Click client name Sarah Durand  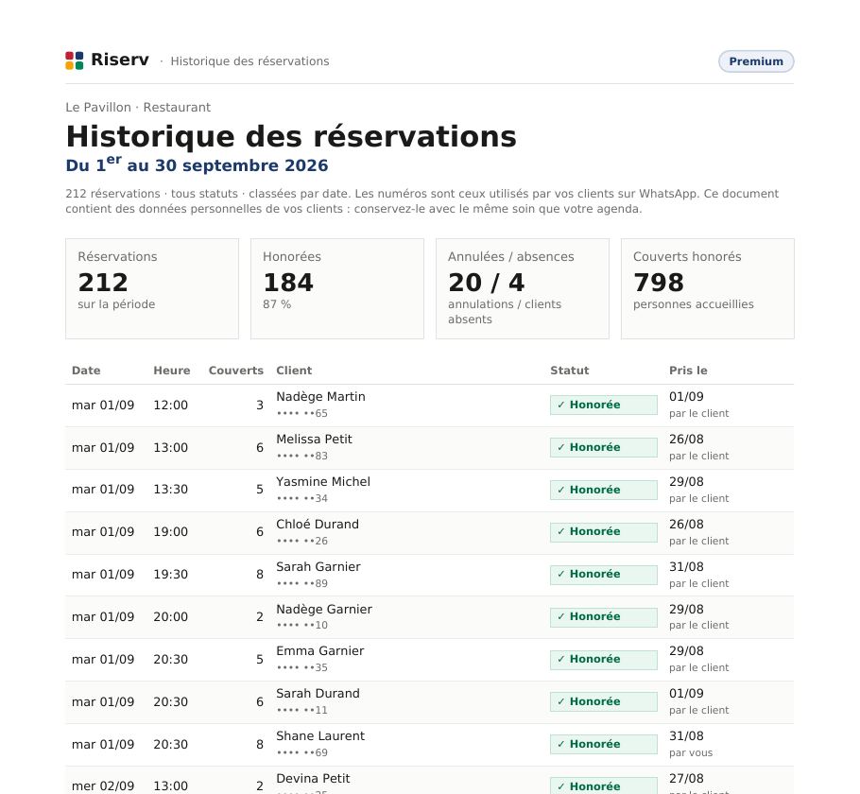[x=318, y=693]
